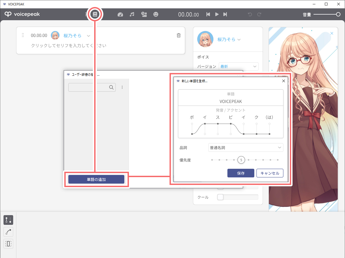Click the 単語 field showing VOICEPEAK
Image resolution: width=345 pixels, height=258 pixels.
tap(231, 101)
